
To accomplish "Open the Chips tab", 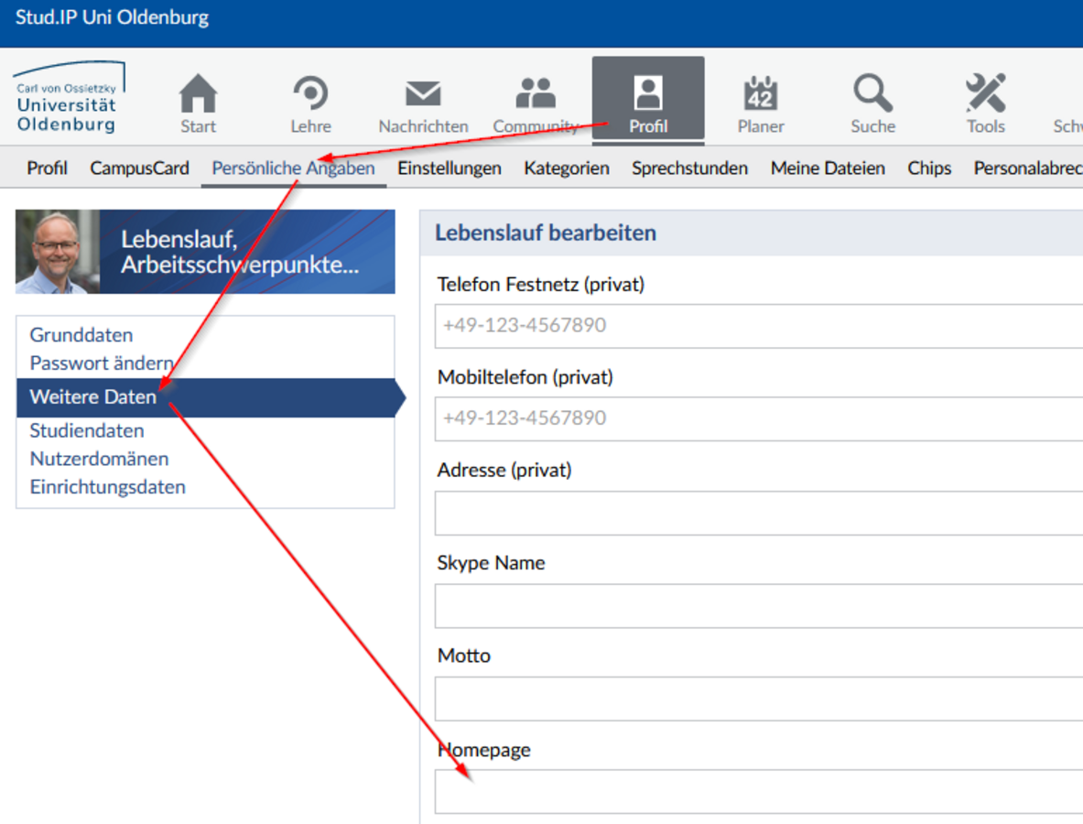I will click(x=929, y=168).
